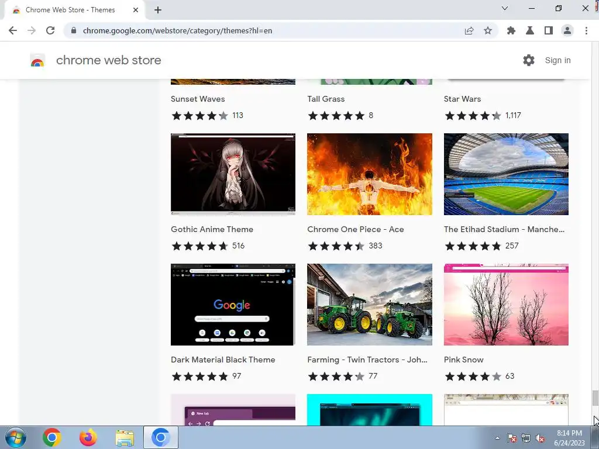599x449 pixels.
Task: Open the Chrome profile avatar
Action: click(567, 30)
